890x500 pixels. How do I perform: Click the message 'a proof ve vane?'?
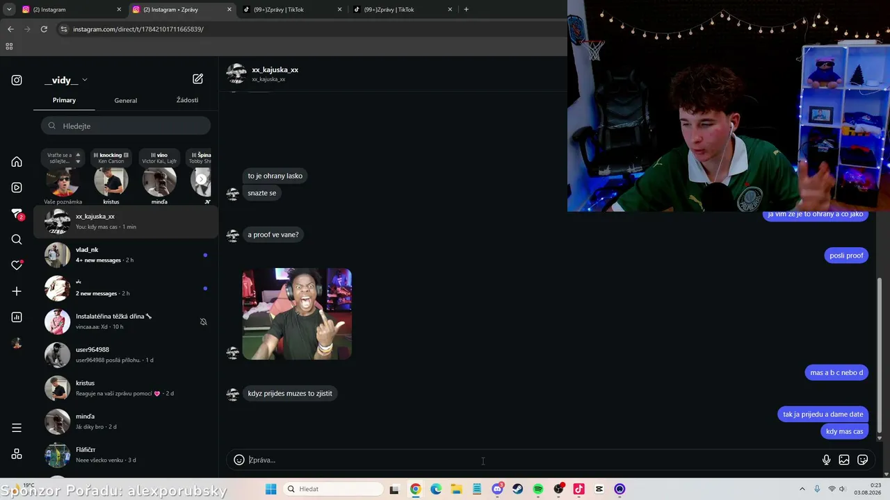pyautogui.click(x=273, y=235)
